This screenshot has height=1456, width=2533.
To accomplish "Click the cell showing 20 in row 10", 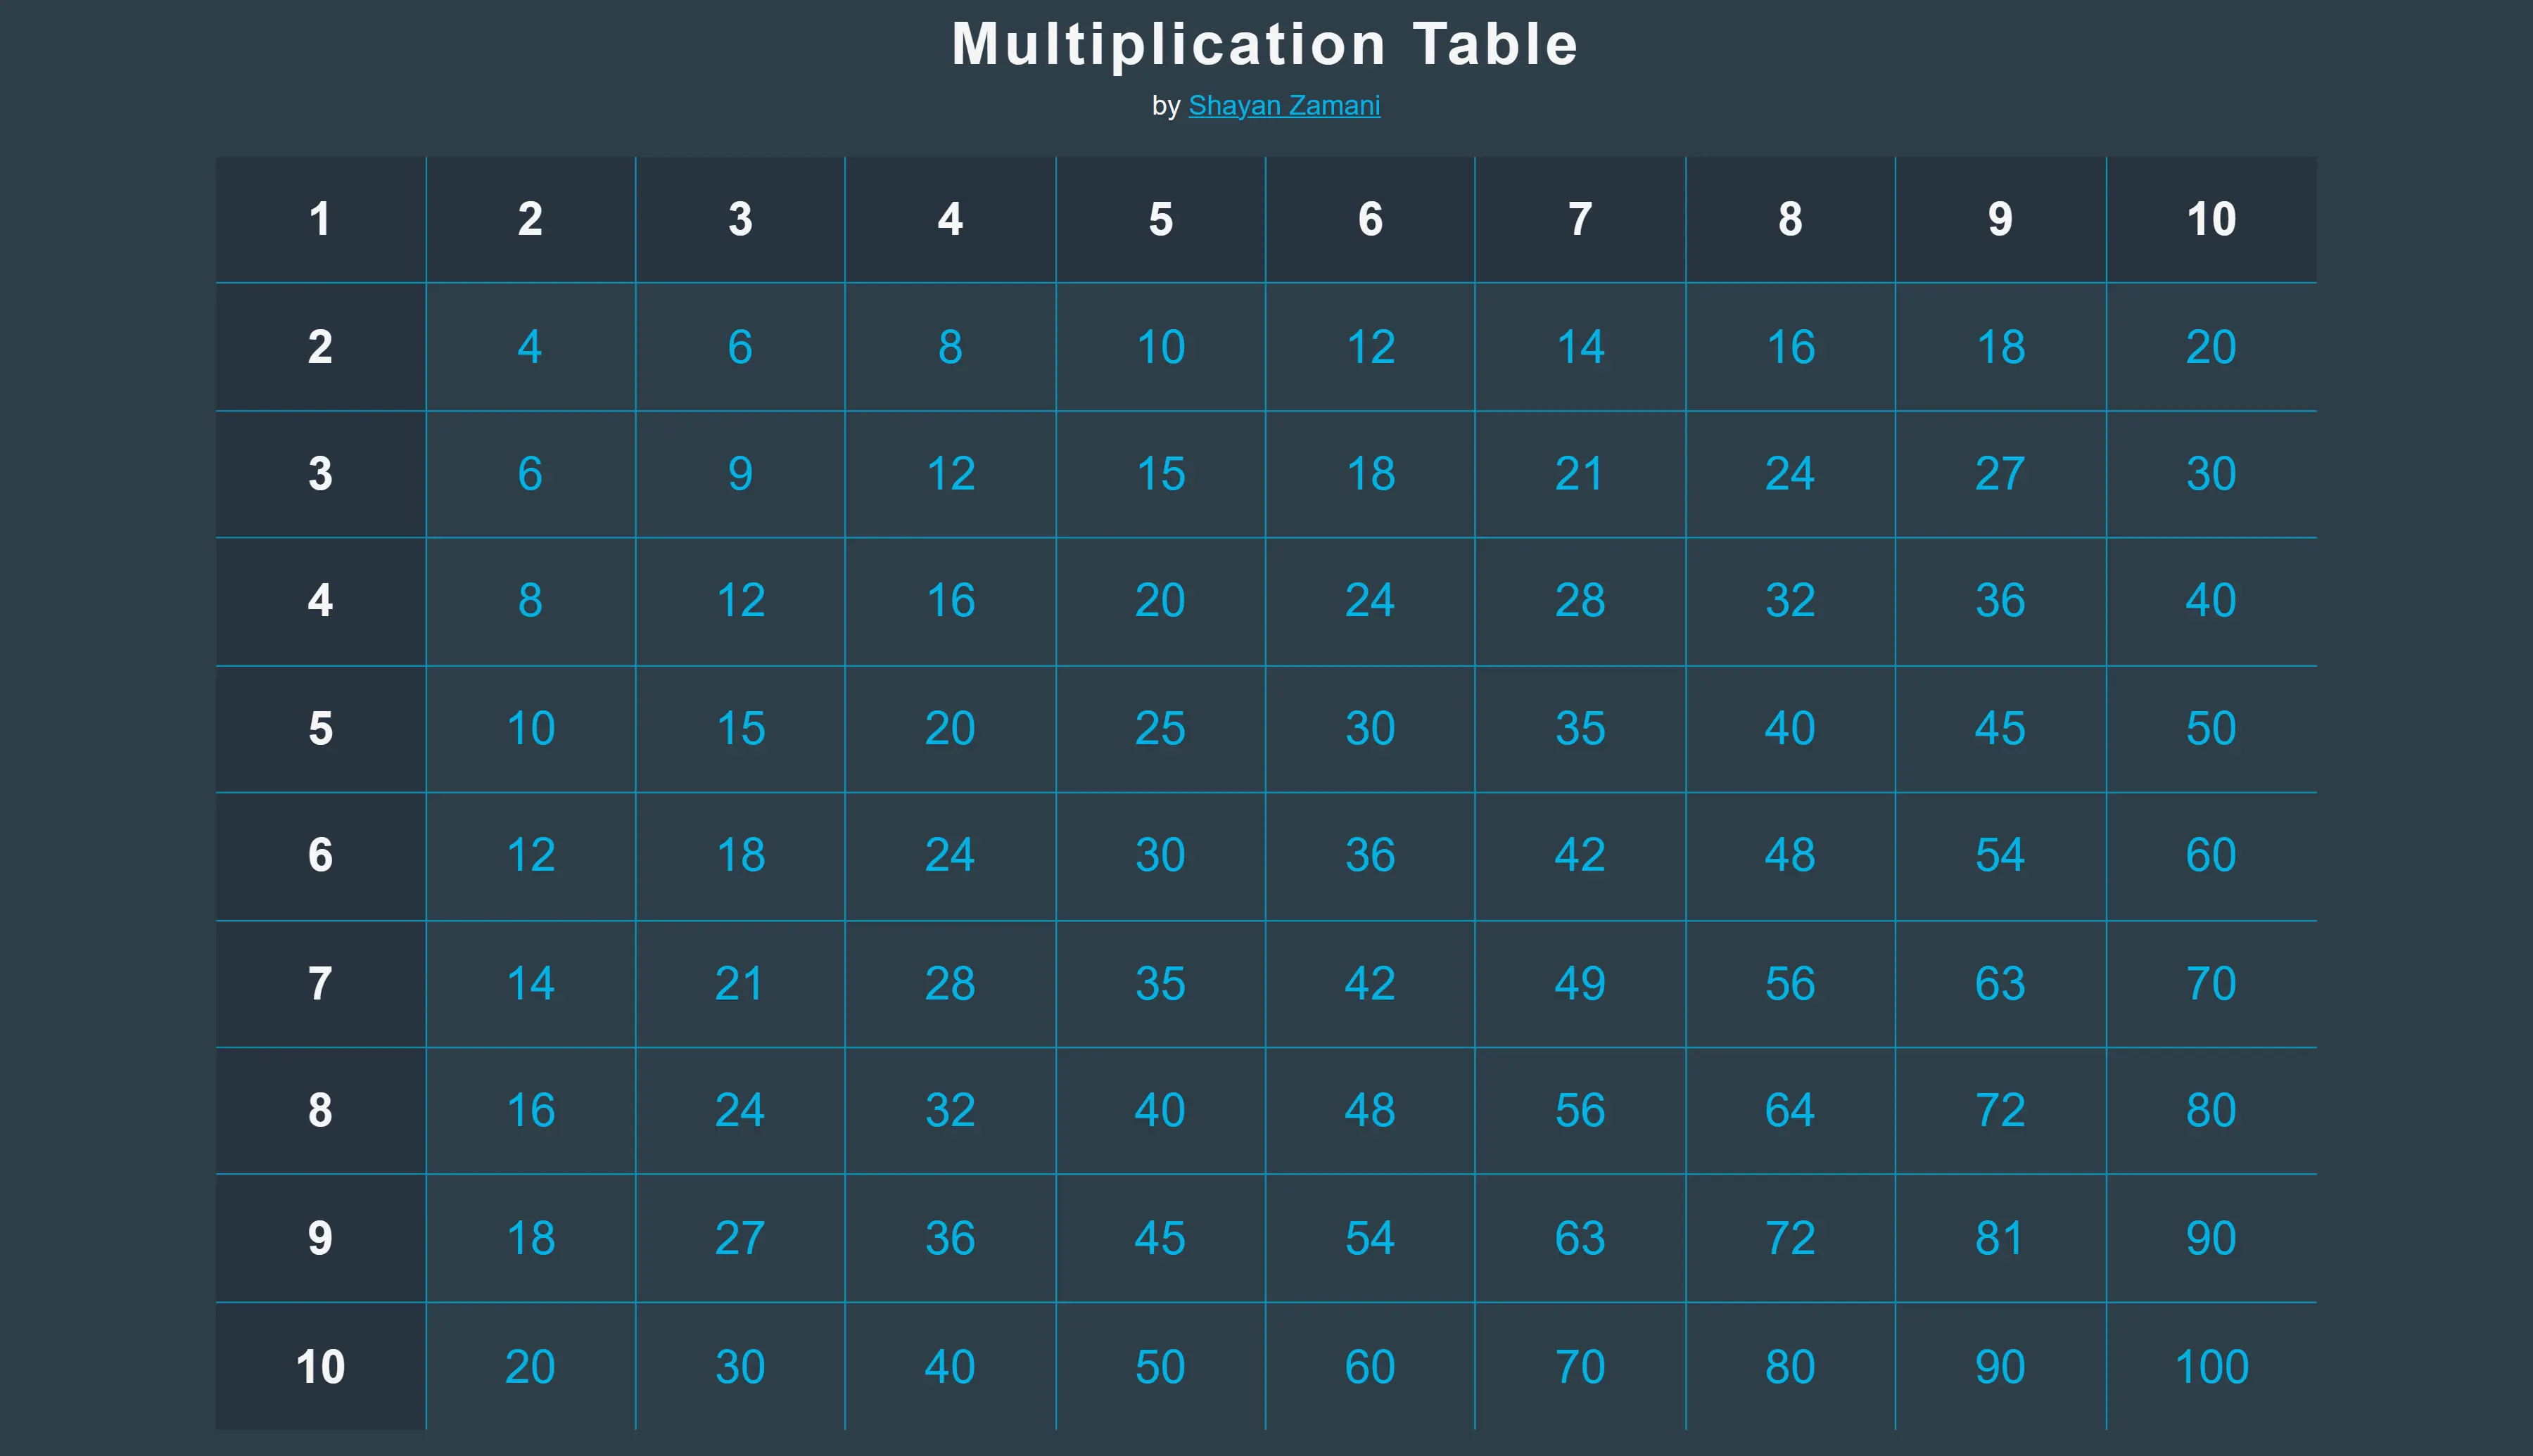I will click(530, 1365).
